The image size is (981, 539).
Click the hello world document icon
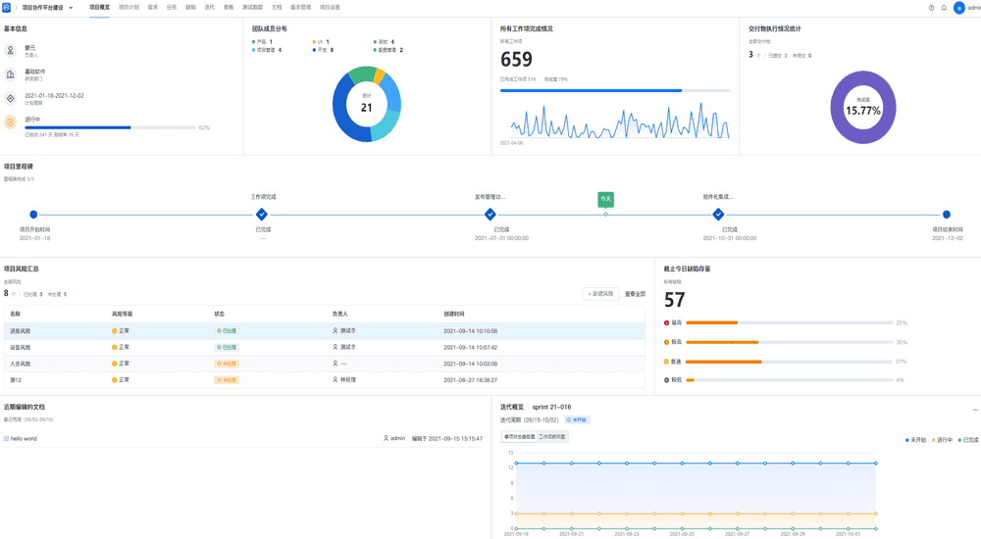(x=6, y=439)
